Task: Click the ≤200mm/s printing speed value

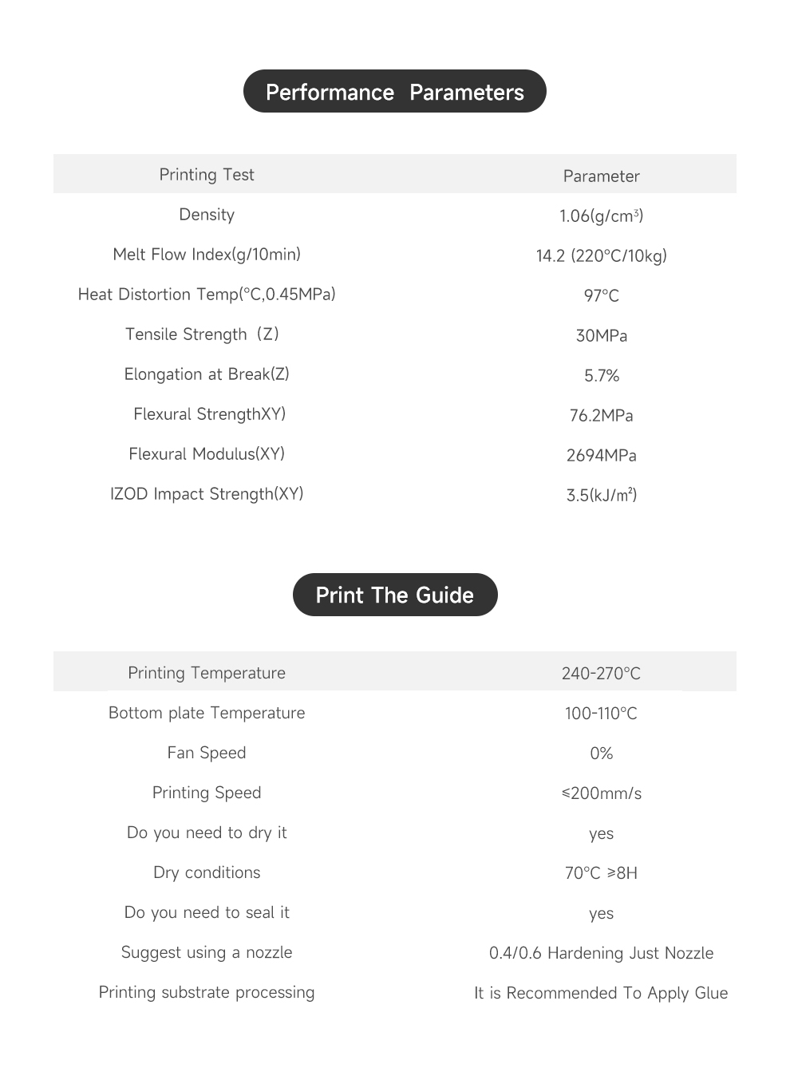Action: coord(602,793)
